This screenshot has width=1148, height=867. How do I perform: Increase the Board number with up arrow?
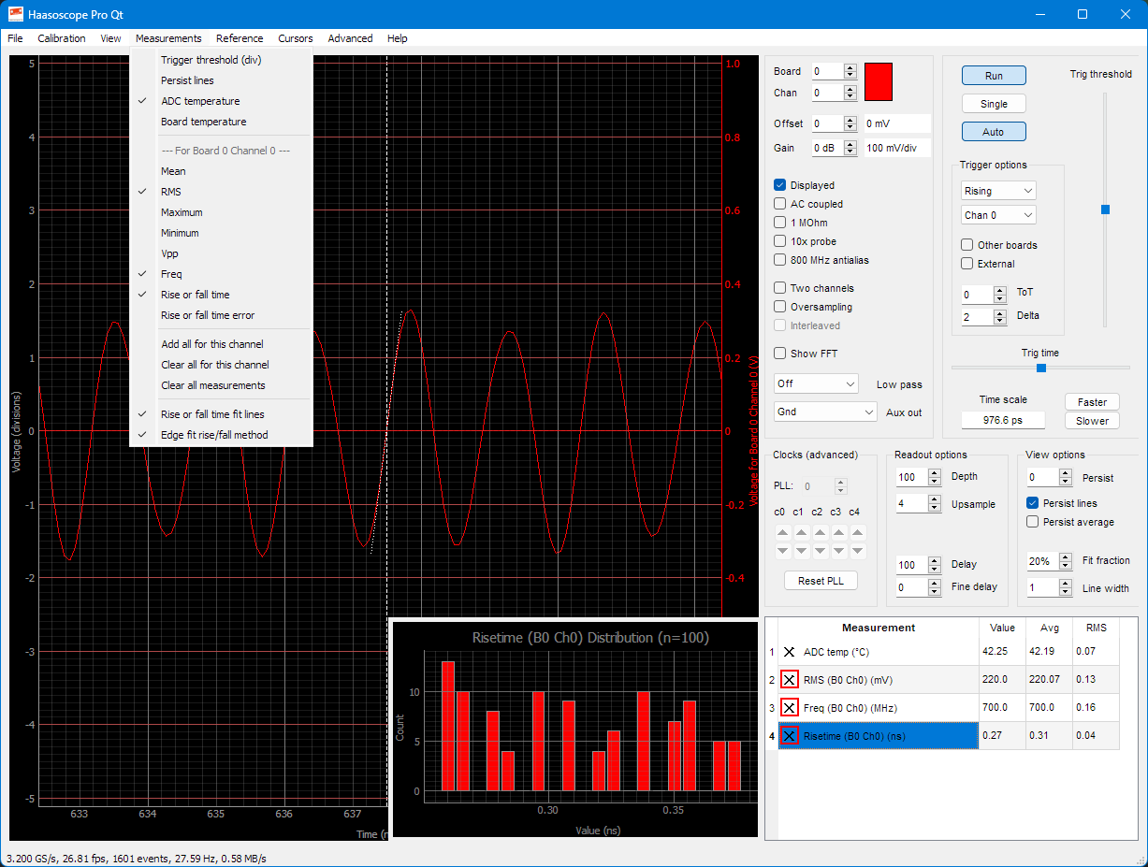[850, 67]
